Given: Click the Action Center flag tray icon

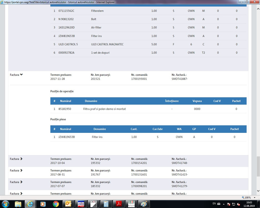Looking at the screenshot, I should click(229, 204).
